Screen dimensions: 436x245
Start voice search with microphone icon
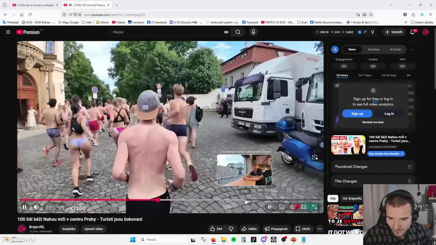pos(253,32)
